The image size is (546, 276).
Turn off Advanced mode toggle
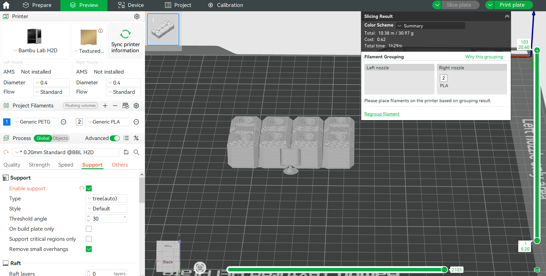[x=115, y=138]
